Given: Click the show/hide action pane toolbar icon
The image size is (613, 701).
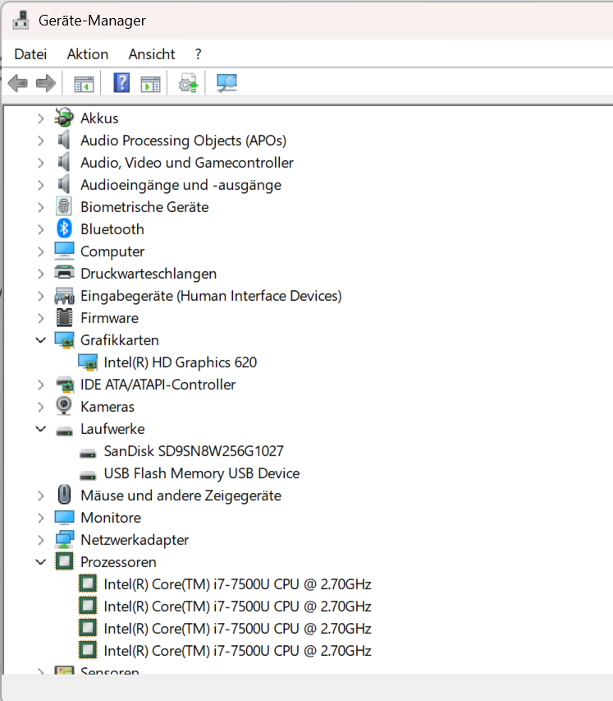Looking at the screenshot, I should (x=150, y=84).
